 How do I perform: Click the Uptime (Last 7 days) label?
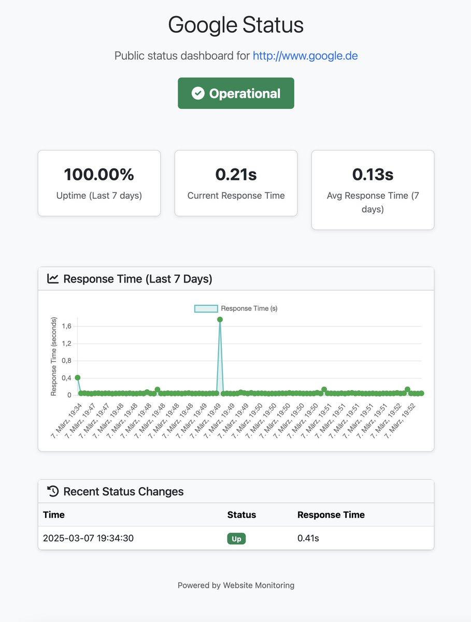point(99,196)
